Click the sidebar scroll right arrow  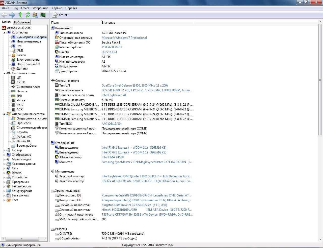point(45,239)
